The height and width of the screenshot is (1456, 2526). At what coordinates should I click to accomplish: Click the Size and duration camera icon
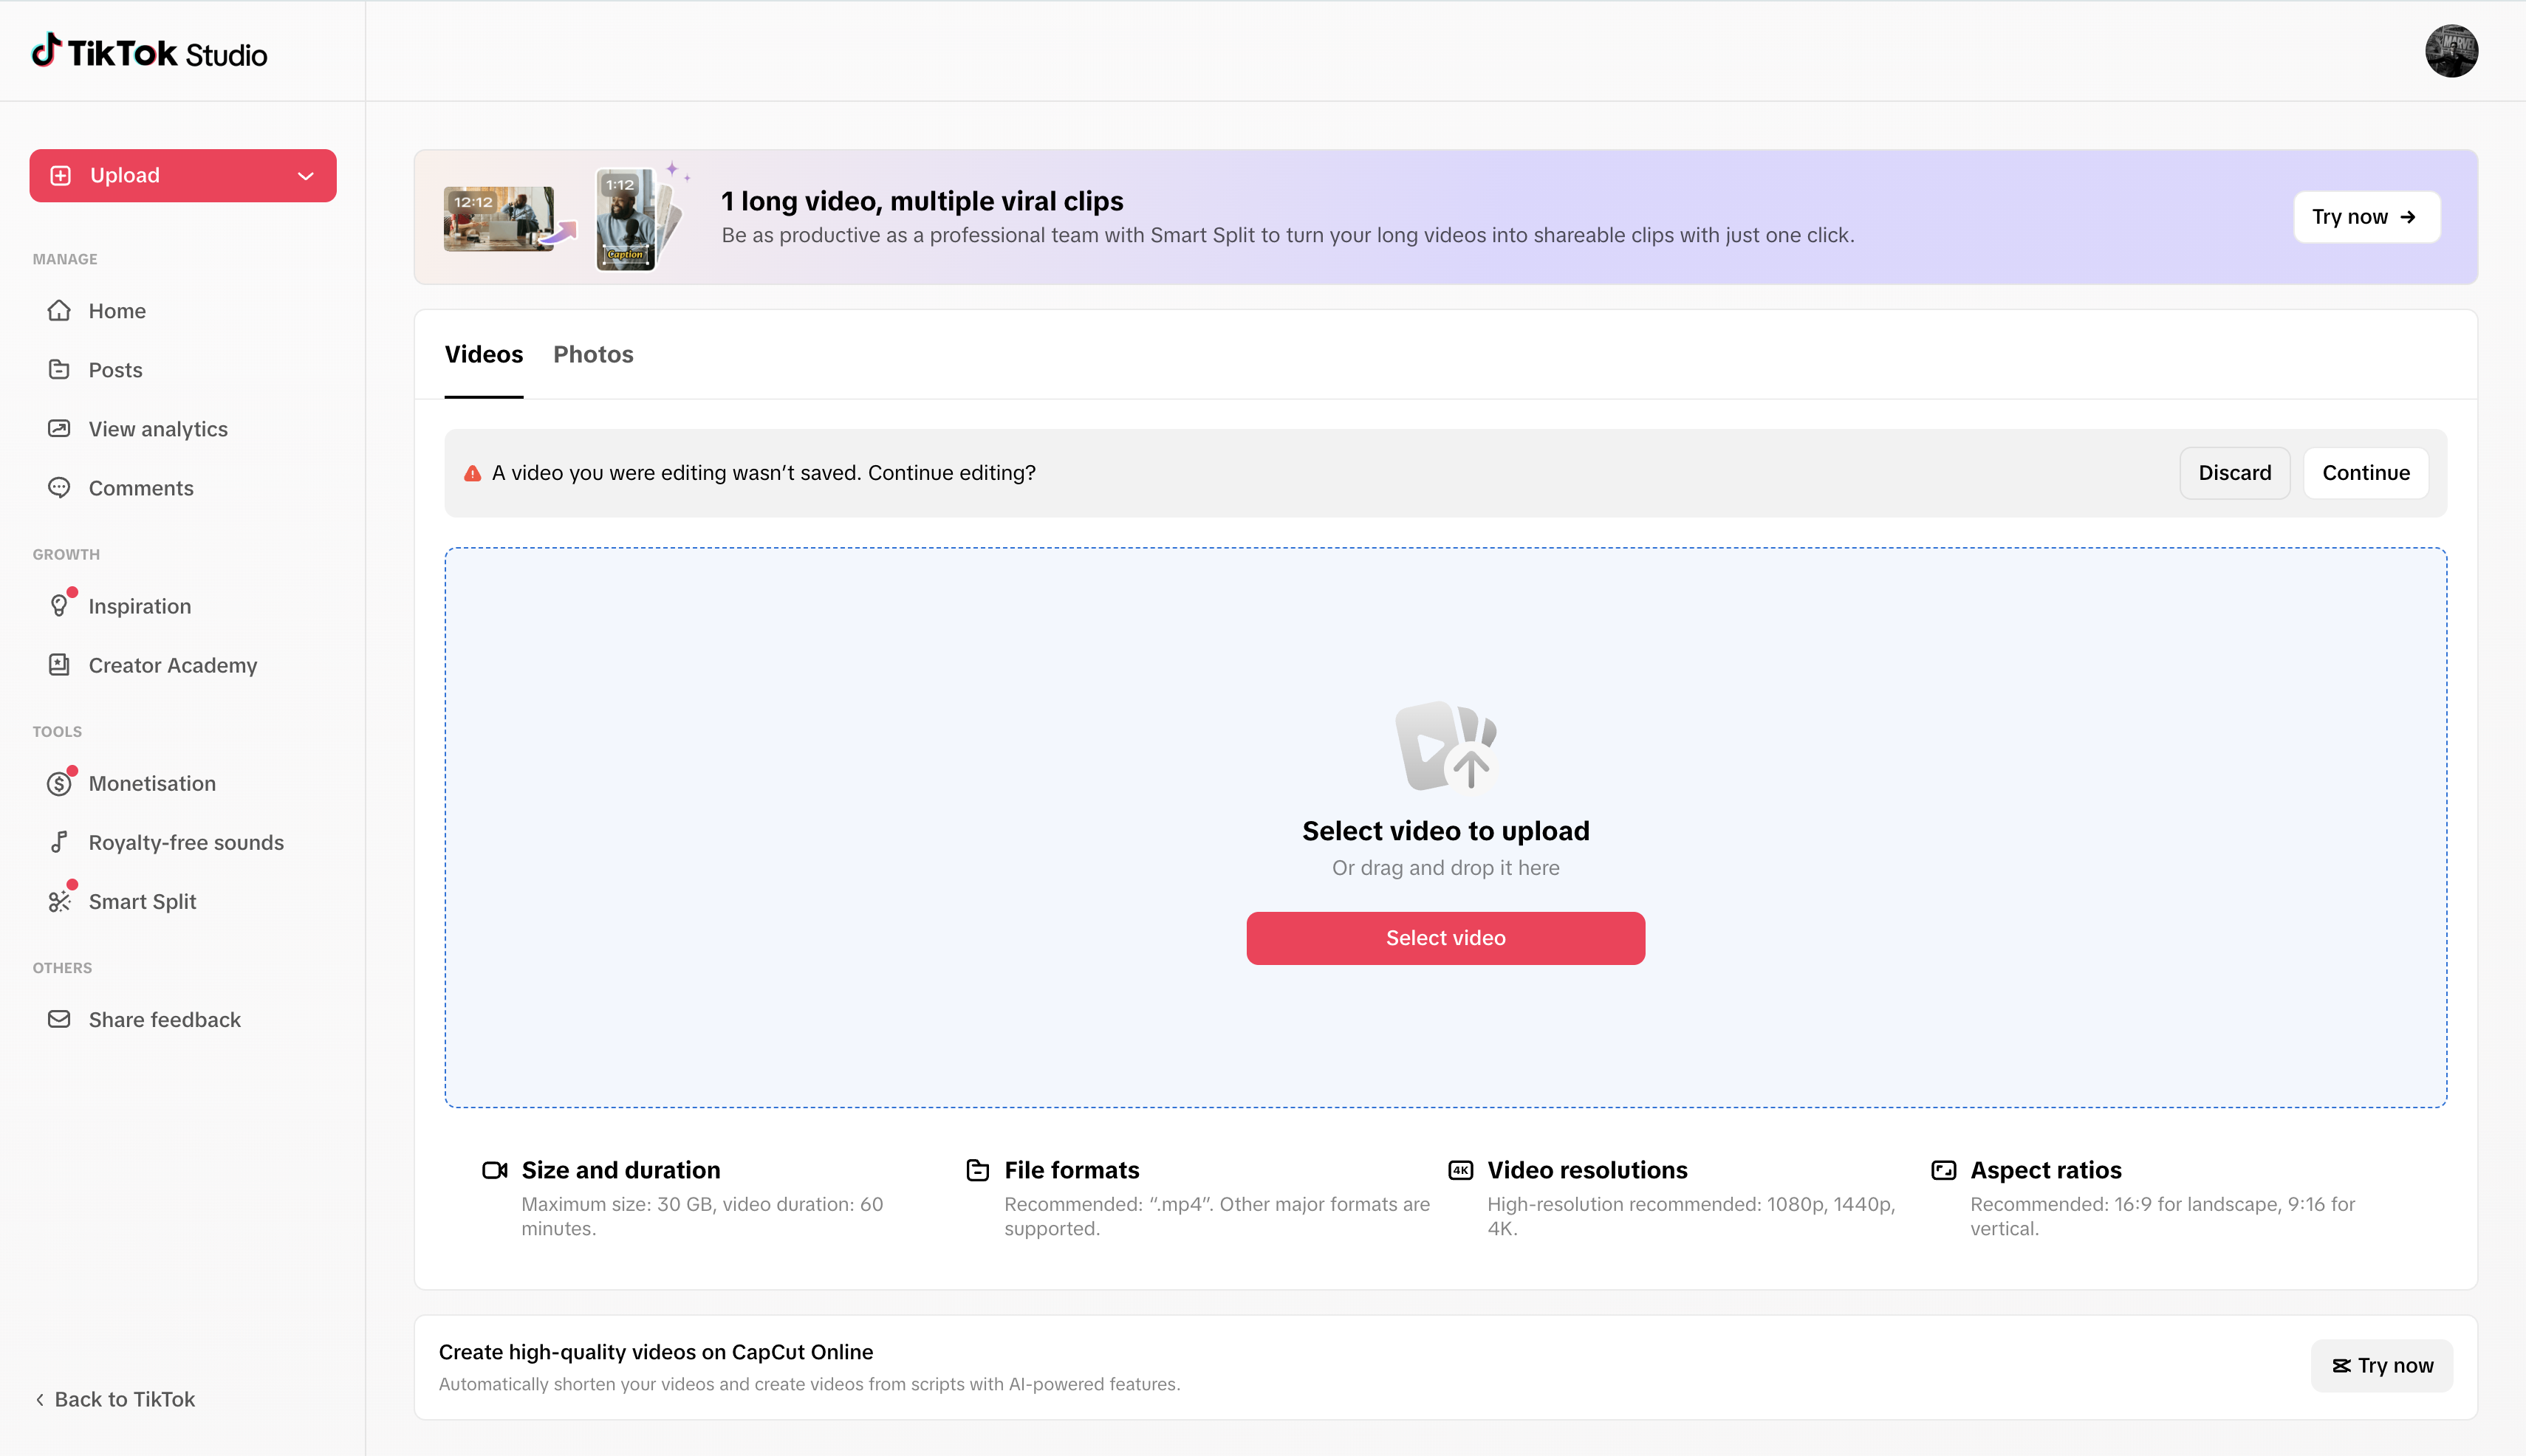coord(494,1170)
